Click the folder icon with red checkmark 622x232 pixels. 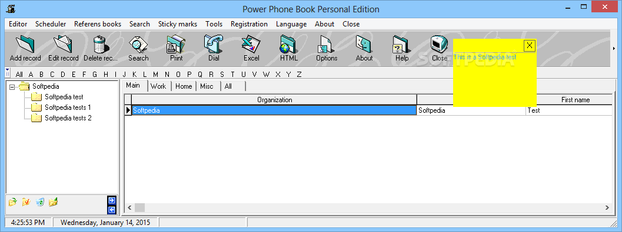pyautogui.click(x=26, y=202)
